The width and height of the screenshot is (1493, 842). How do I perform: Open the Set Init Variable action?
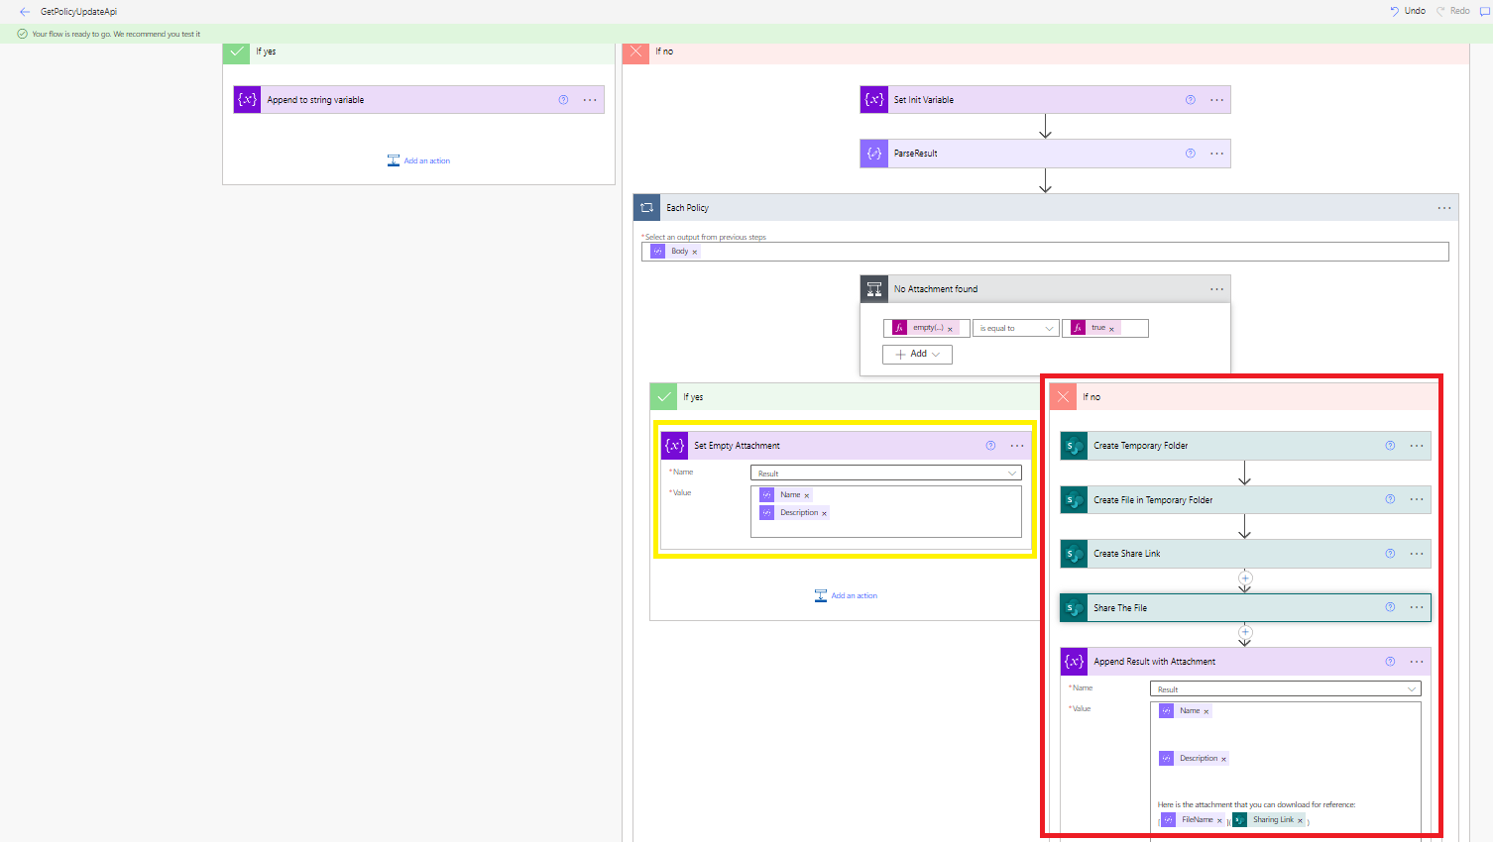(1045, 100)
